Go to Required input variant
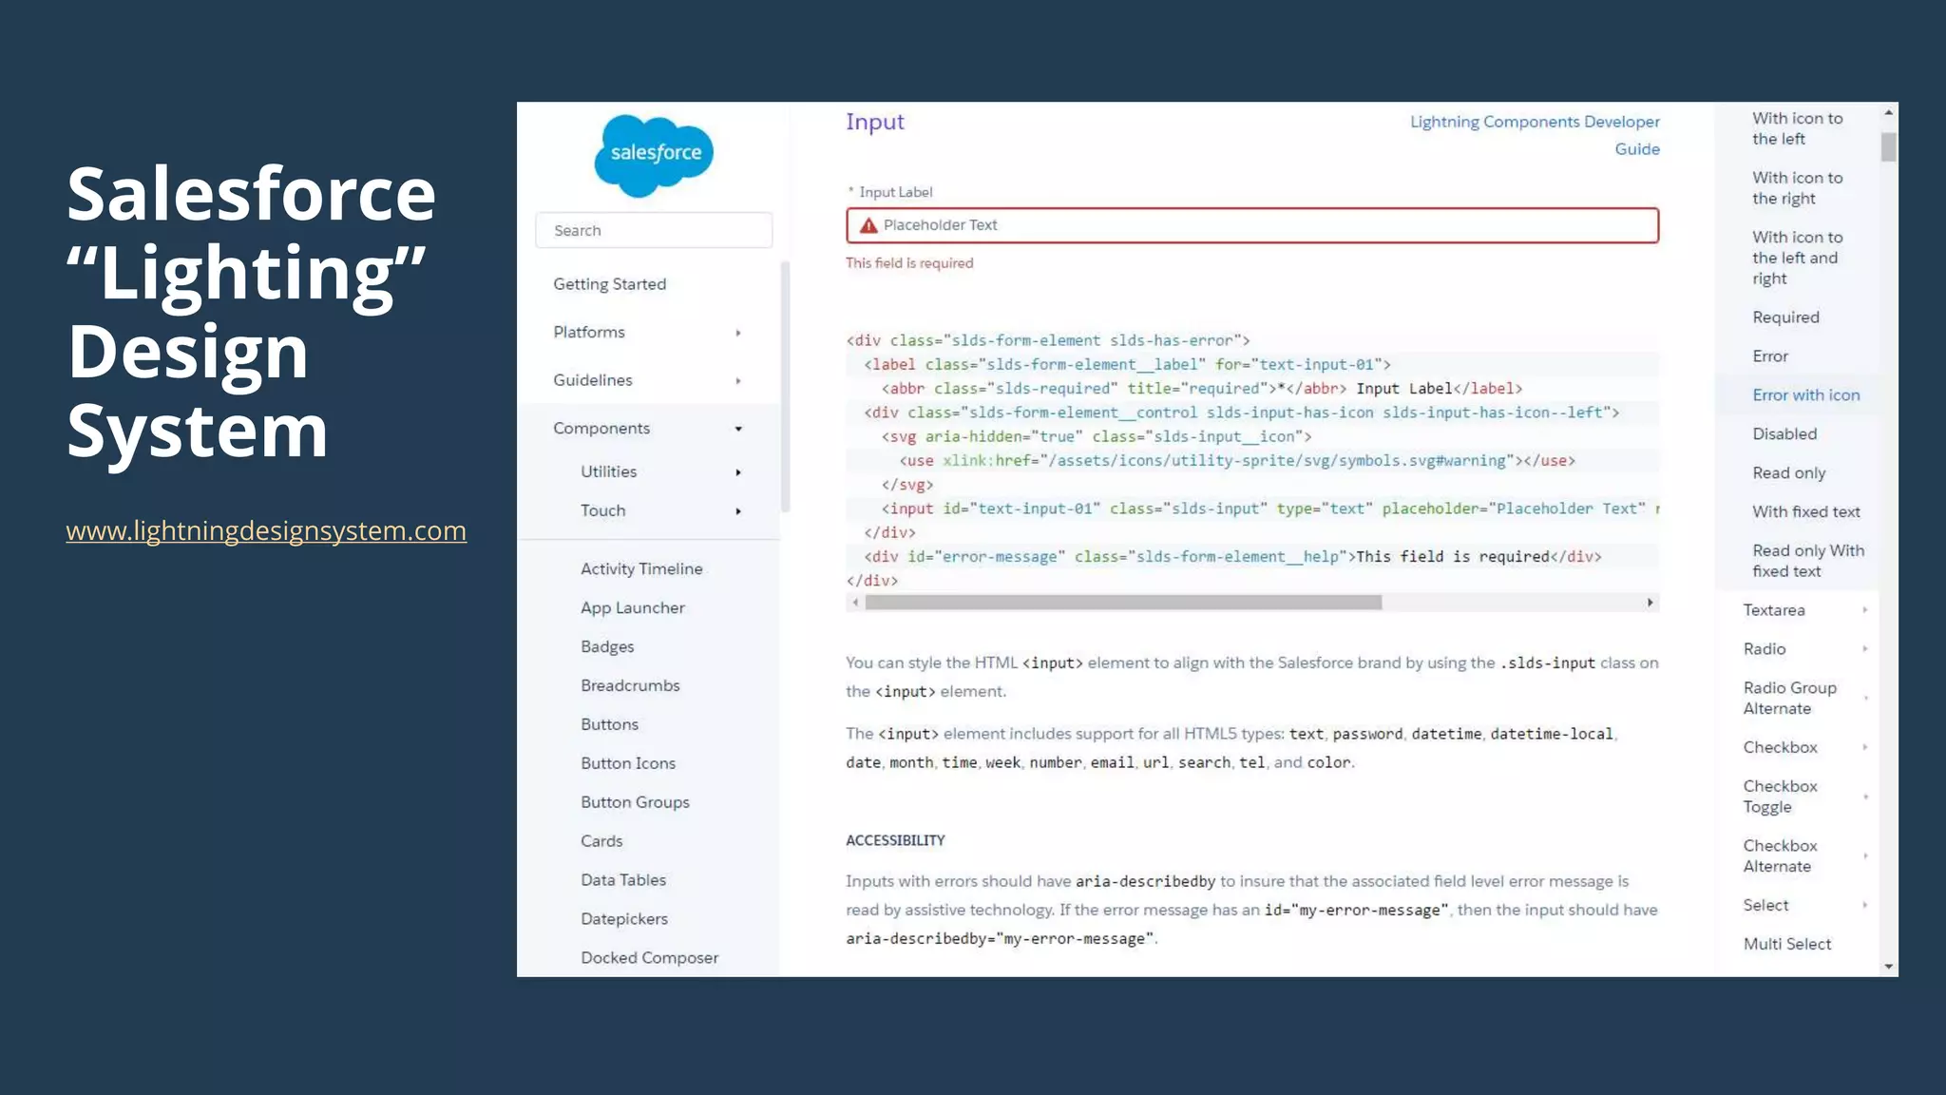This screenshot has height=1095, width=1946. (x=1786, y=317)
